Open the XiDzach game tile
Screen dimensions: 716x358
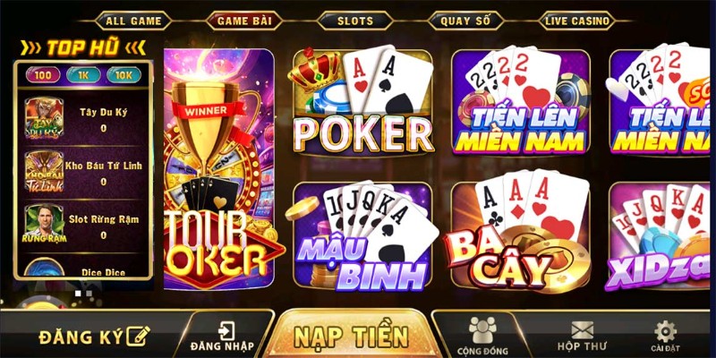point(661,235)
